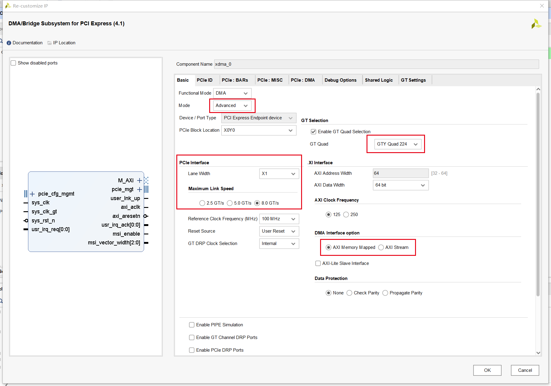551x386 pixels.
Task: Select the AXI Stream radio option
Action: 381,247
